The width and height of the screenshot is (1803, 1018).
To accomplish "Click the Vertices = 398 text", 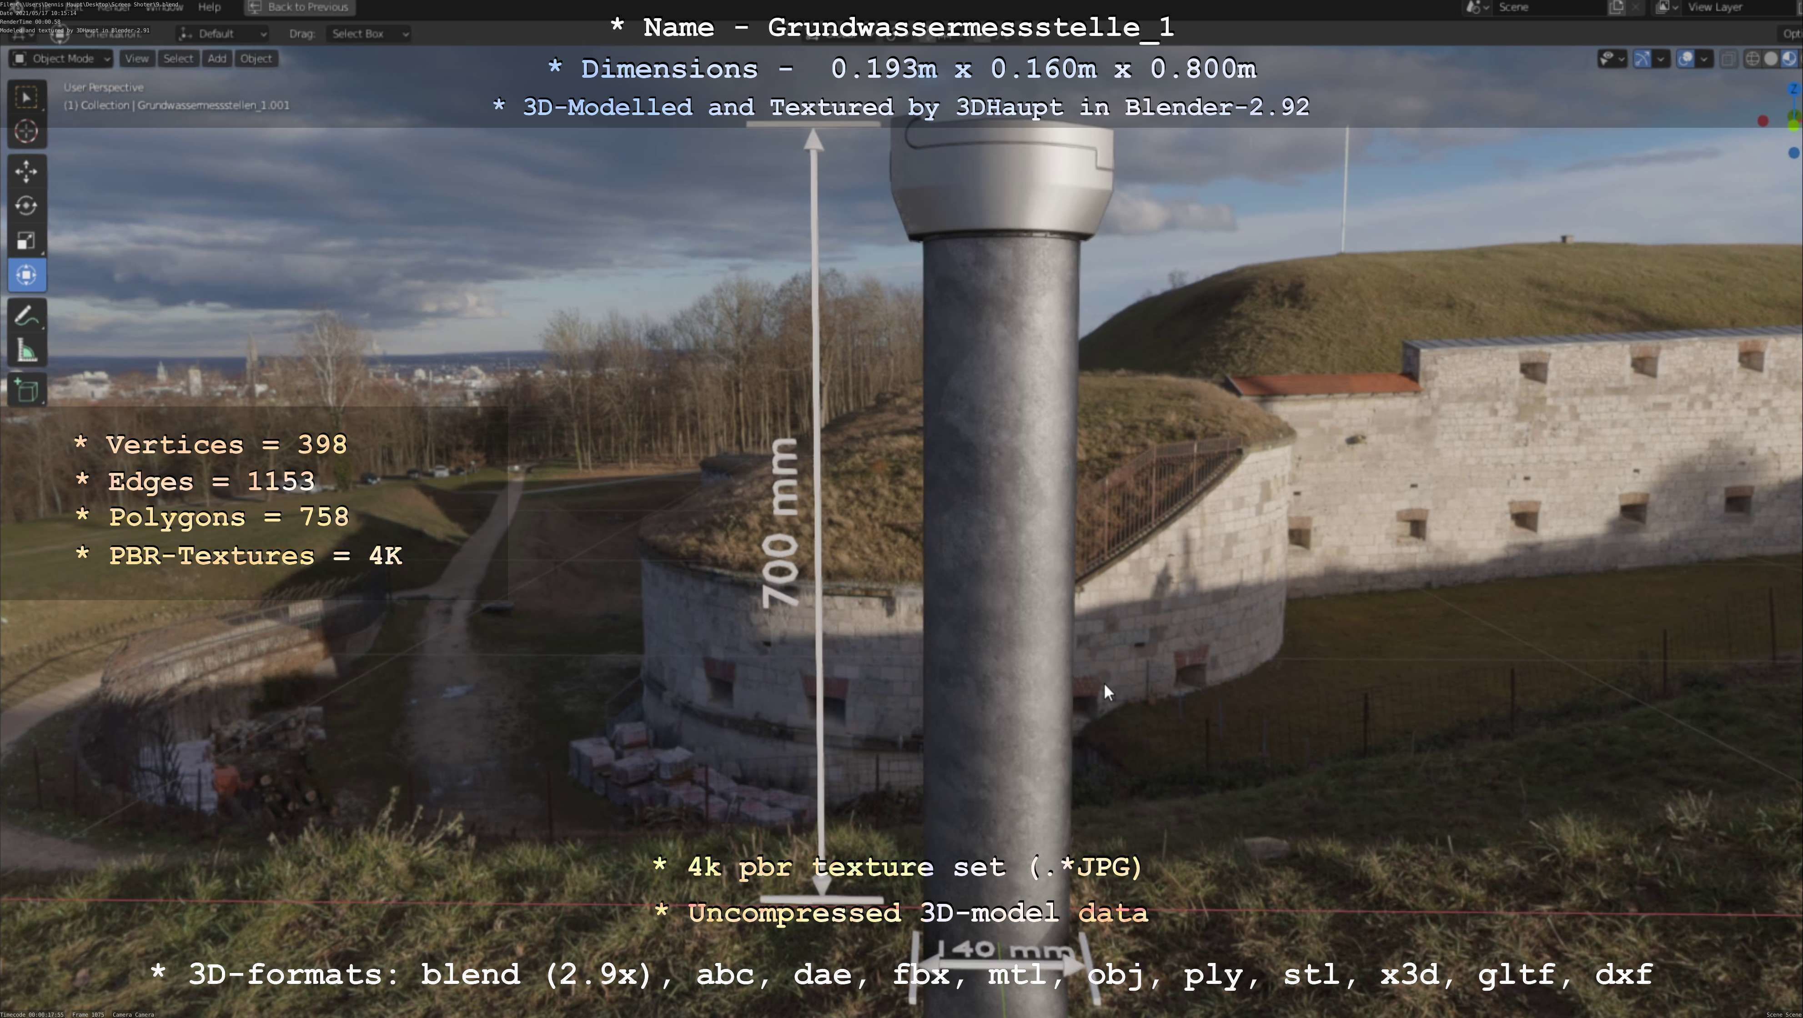I will click(211, 445).
